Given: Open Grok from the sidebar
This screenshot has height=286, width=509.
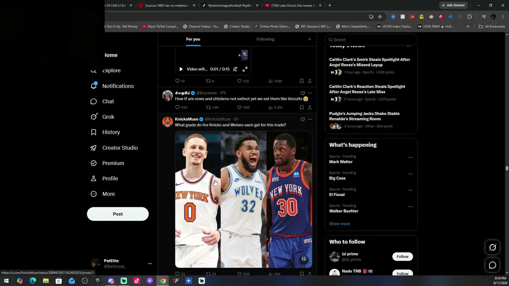Looking at the screenshot, I should pyautogui.click(x=102, y=117).
